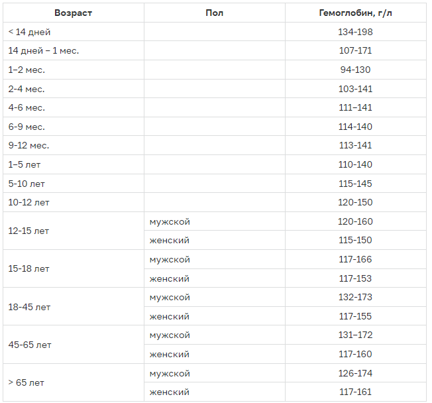Select the value '114-140'
The height and width of the screenshot is (403, 432).
(355, 127)
